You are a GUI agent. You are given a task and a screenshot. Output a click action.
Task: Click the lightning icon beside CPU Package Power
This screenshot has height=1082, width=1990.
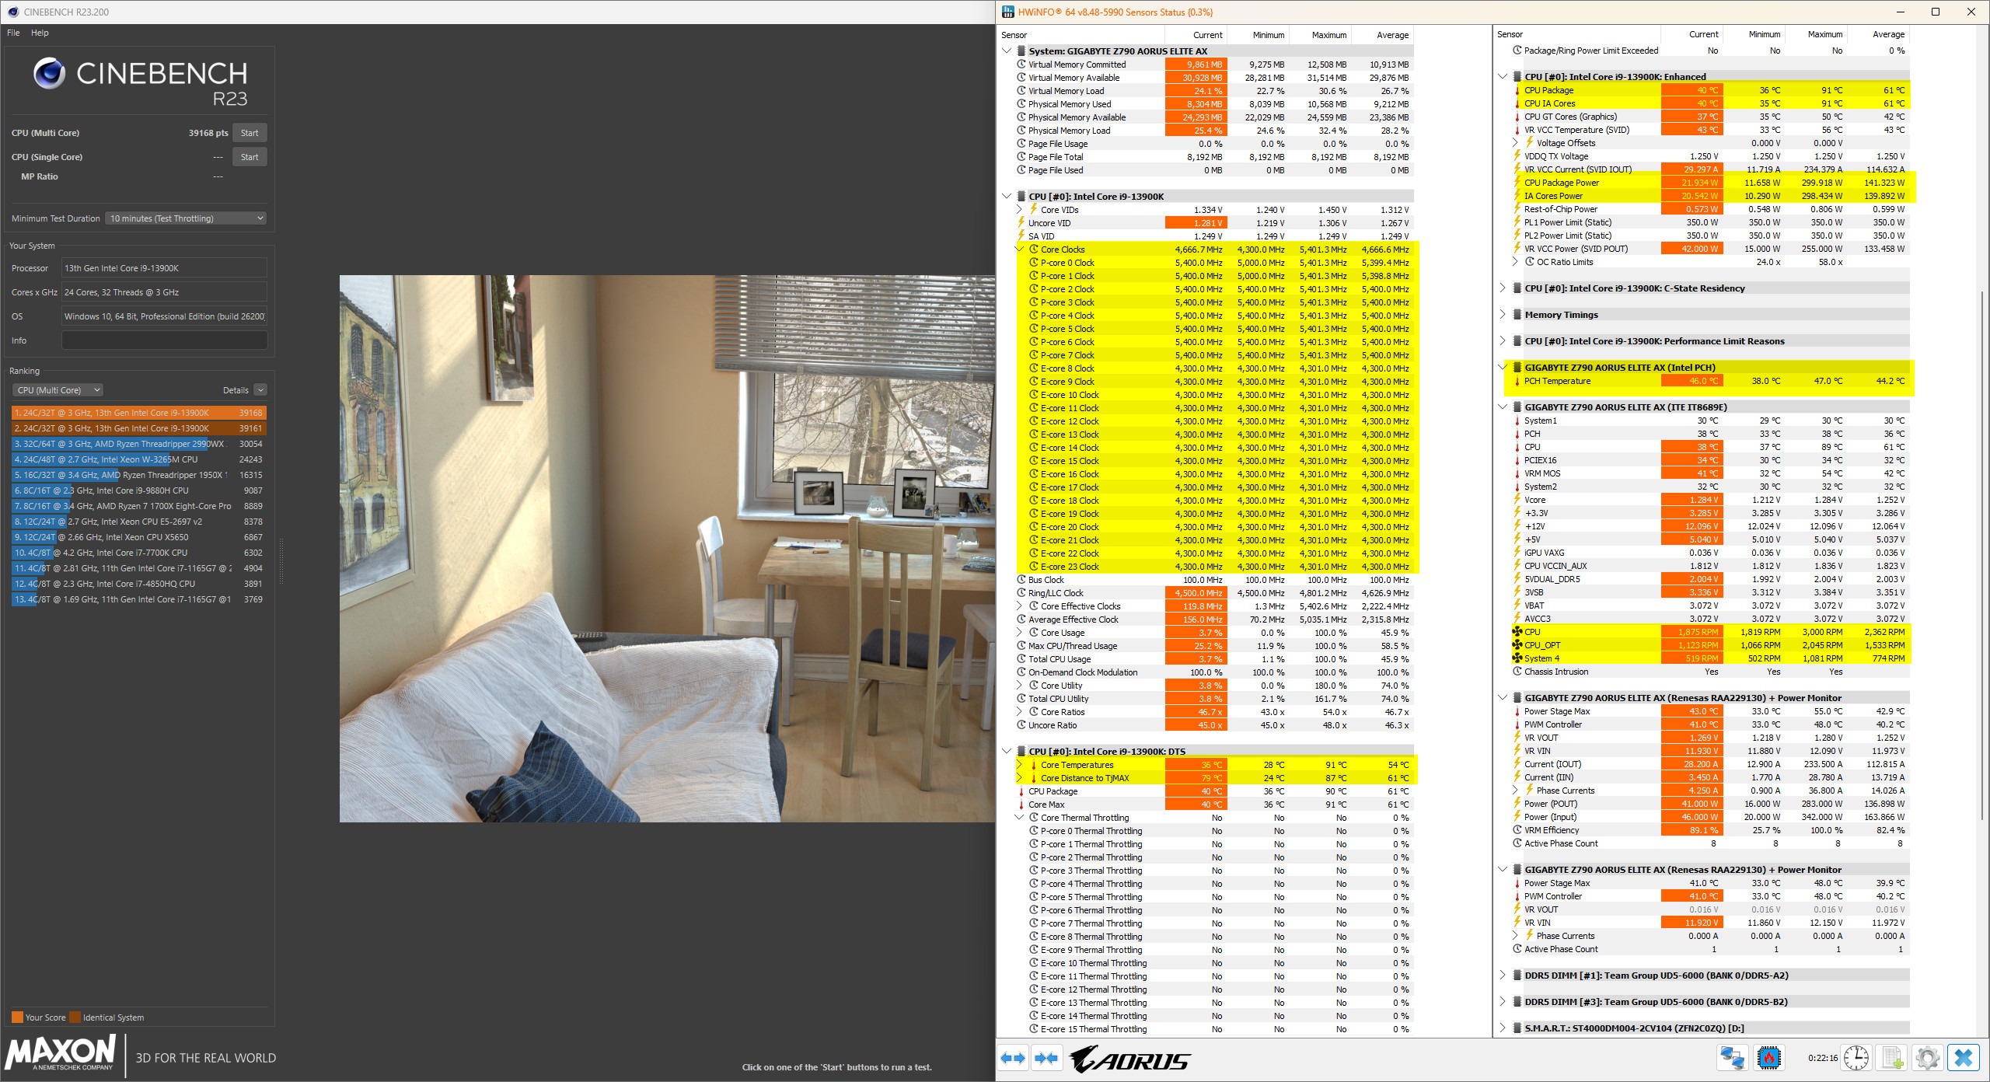1517,183
